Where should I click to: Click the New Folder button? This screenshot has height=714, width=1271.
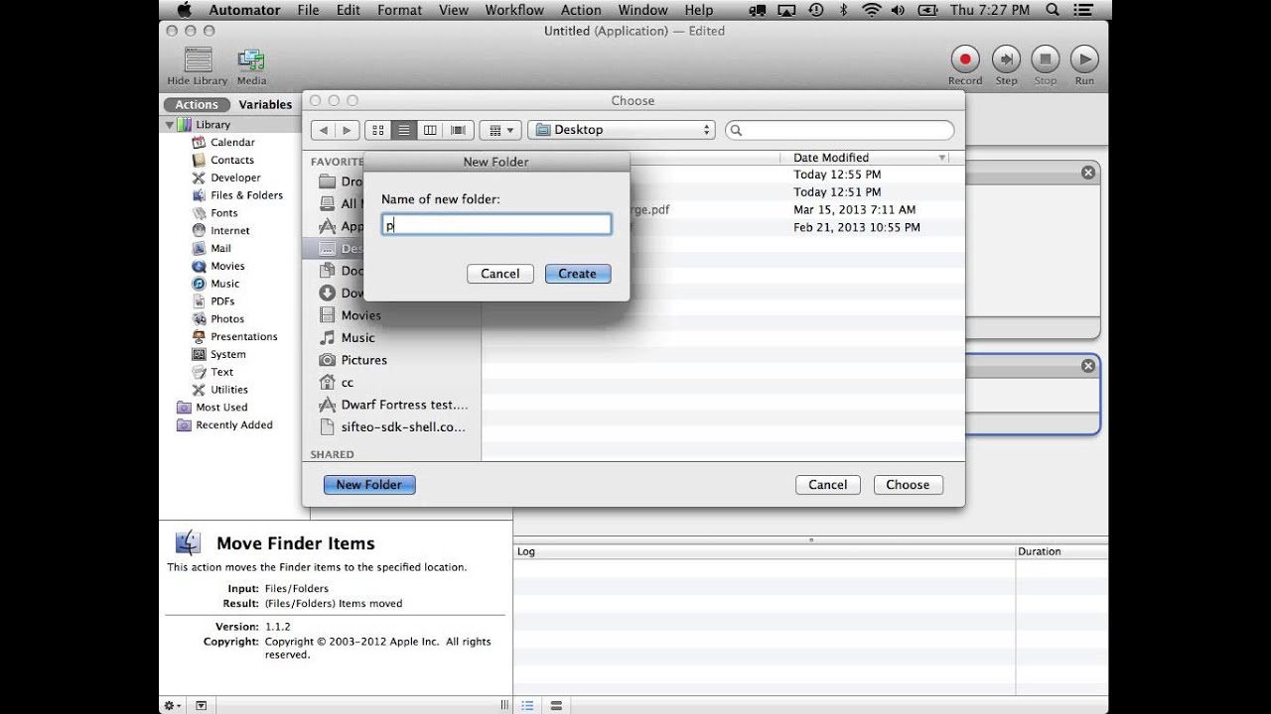pos(369,485)
